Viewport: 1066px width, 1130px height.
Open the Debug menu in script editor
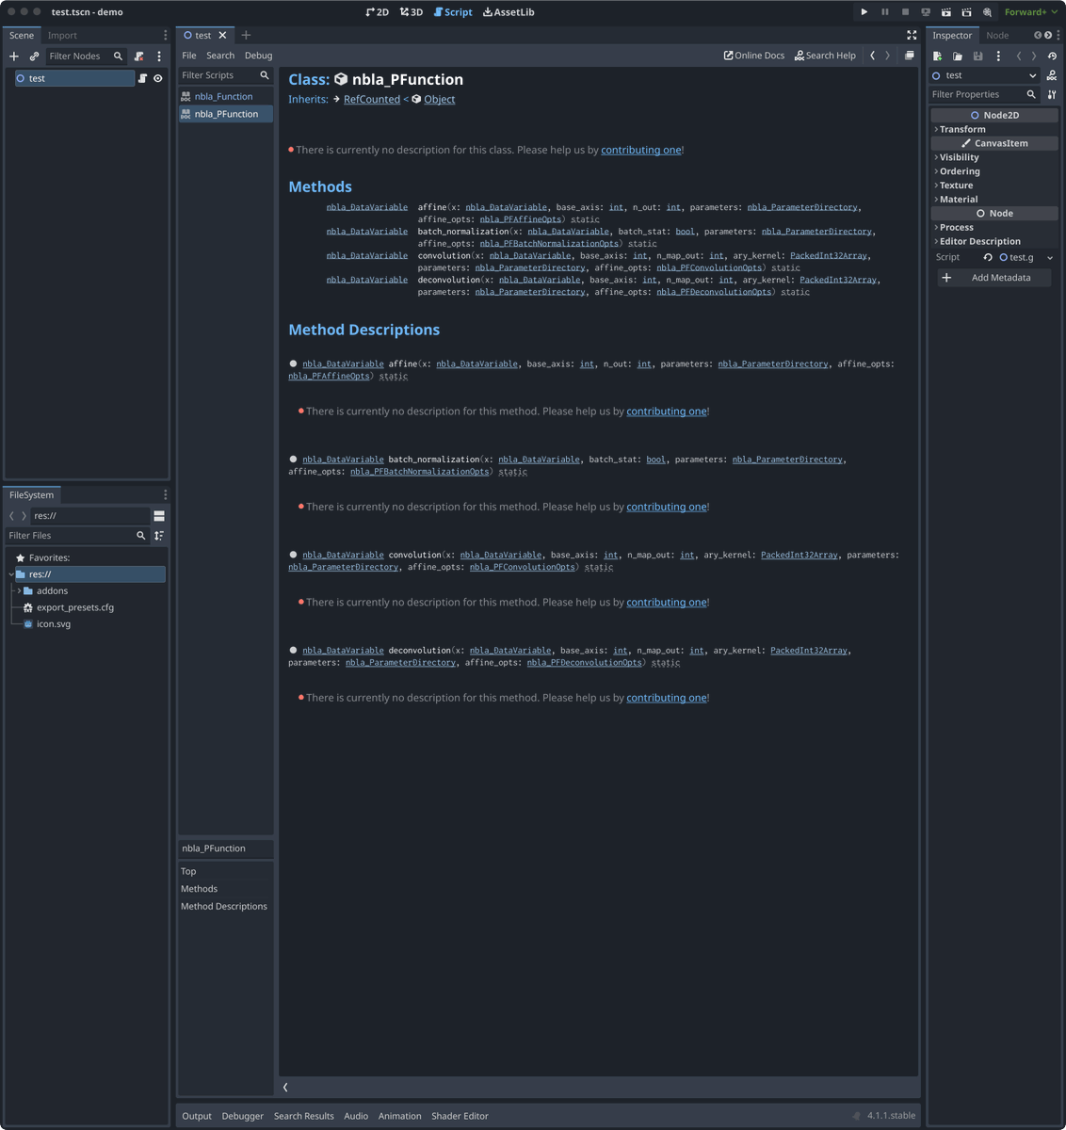pyautogui.click(x=258, y=56)
